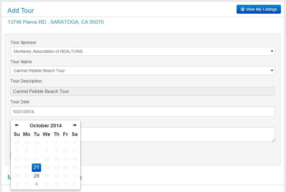Click disabled date 22 in calendar
Viewport: 286px width, 192px height.
tap(46, 167)
